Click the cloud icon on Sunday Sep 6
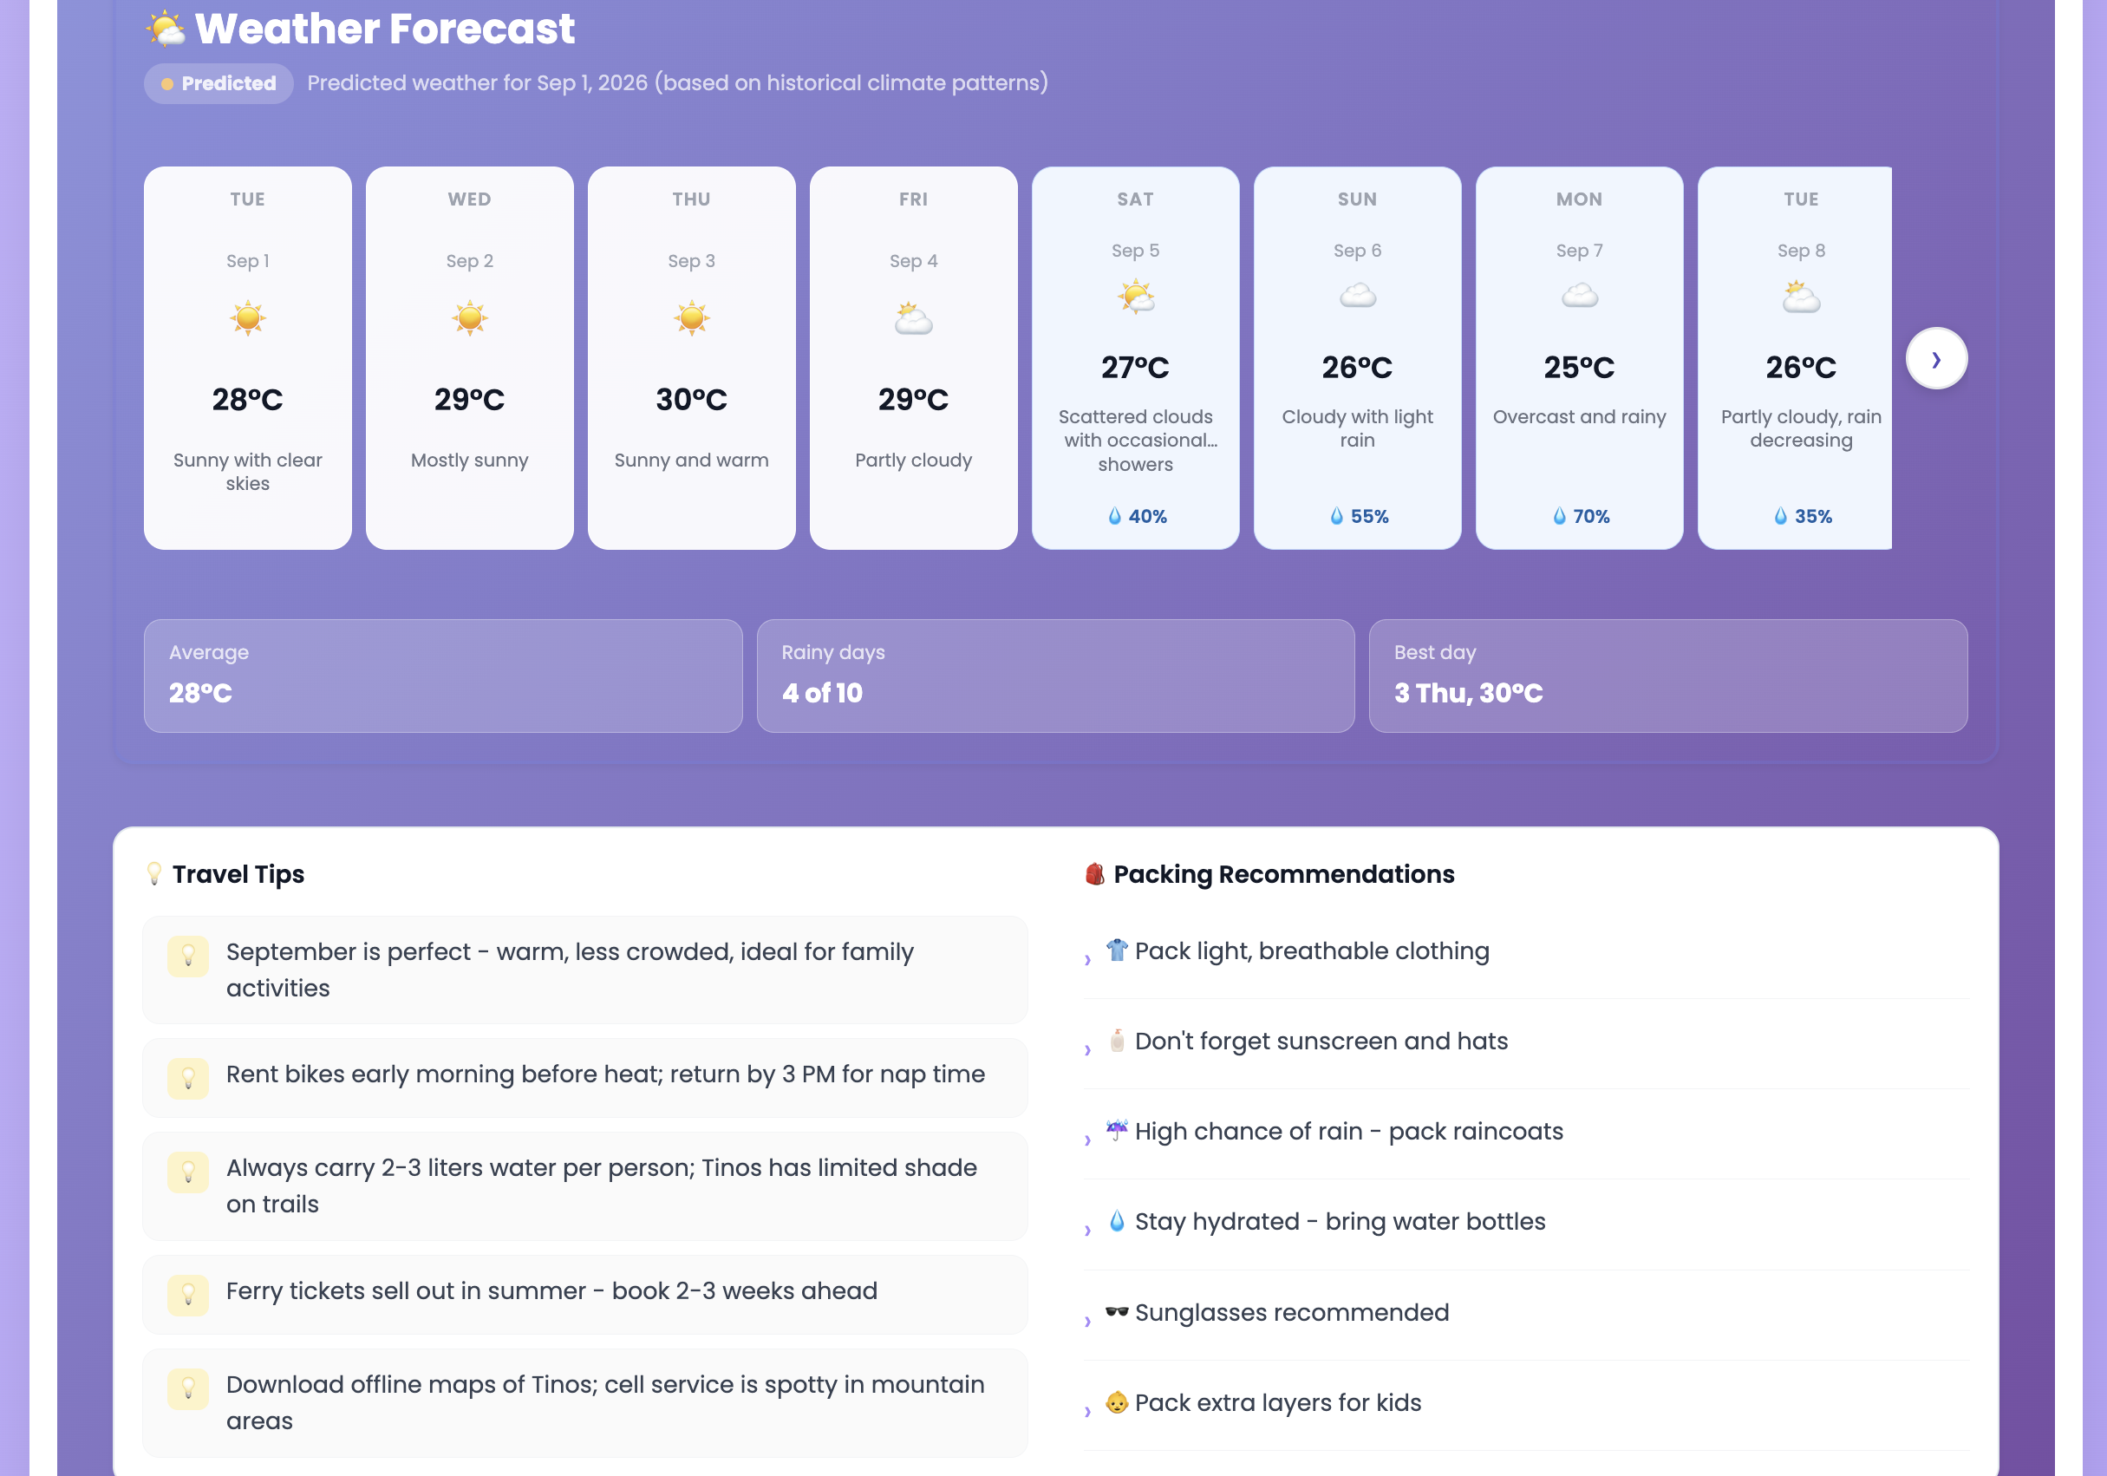This screenshot has width=2107, height=1476. tap(1357, 296)
